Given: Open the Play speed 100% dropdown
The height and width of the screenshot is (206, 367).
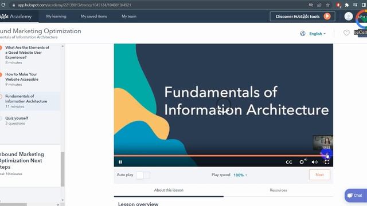Looking at the screenshot, I should [x=240, y=175].
